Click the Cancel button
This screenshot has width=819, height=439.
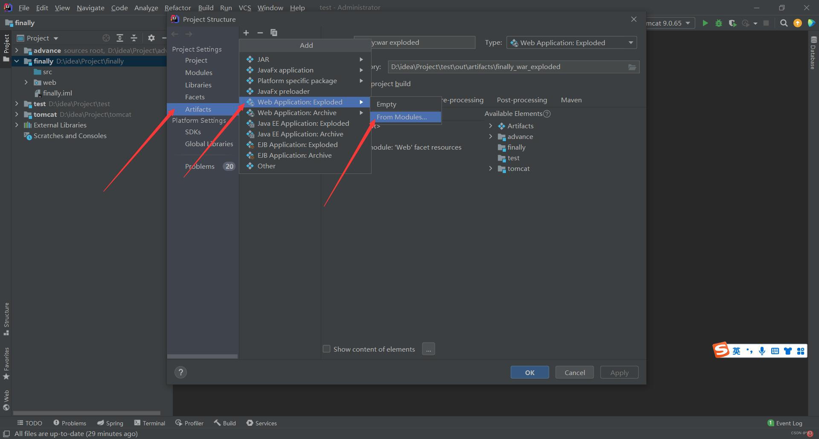tap(575, 372)
